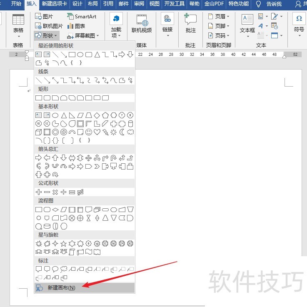The width and height of the screenshot is (307, 307).
Task: Insert WordArt from the text group
Action: (262, 26)
